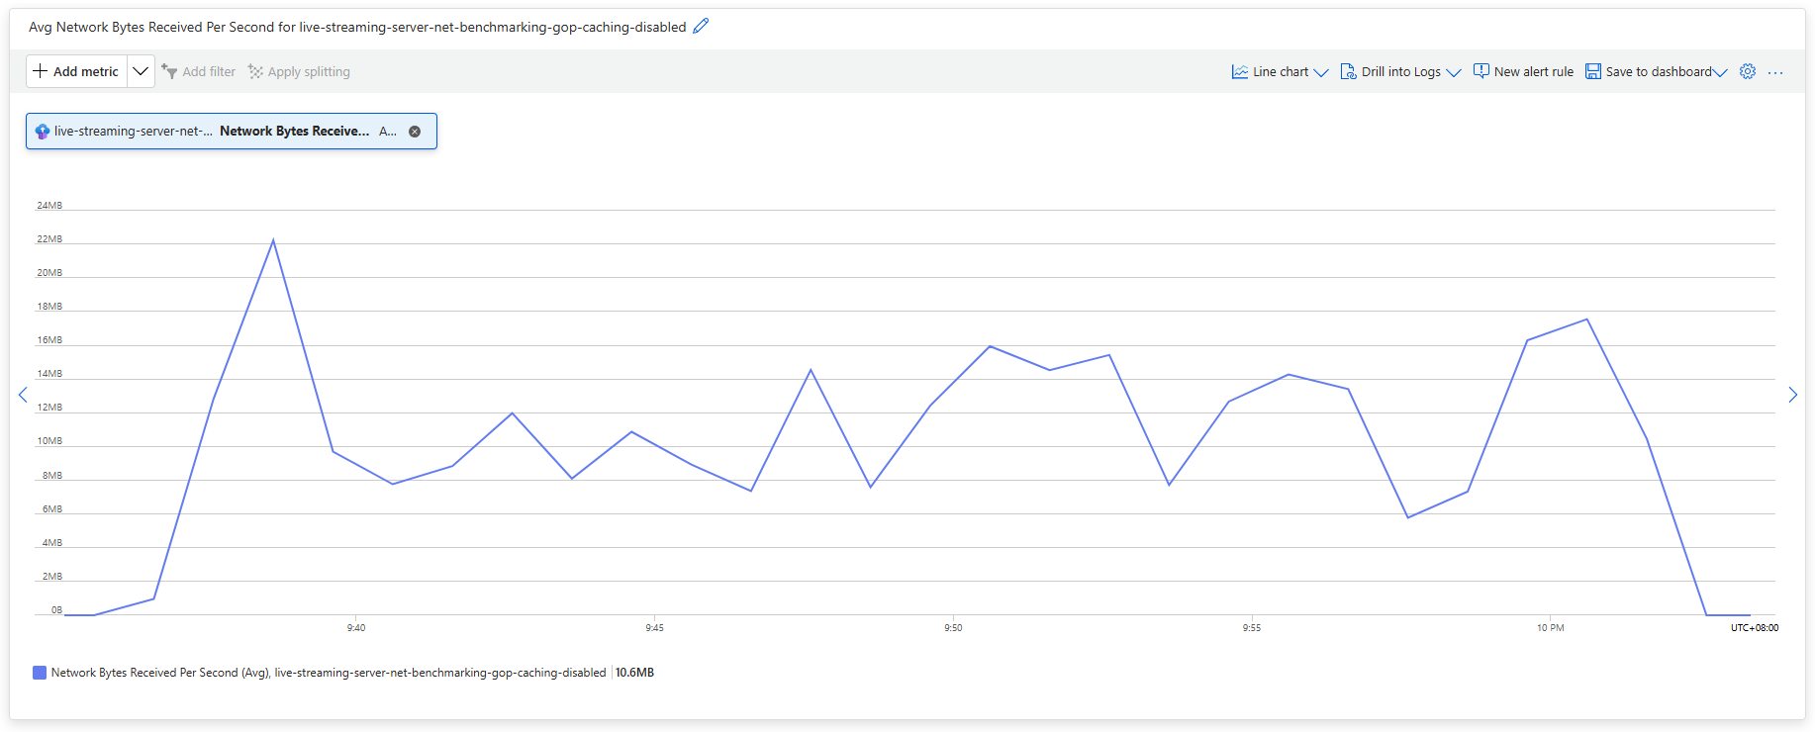
Task: Open chart settings gear icon
Action: (1748, 71)
